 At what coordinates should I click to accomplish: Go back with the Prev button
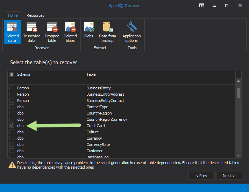click(x=201, y=176)
